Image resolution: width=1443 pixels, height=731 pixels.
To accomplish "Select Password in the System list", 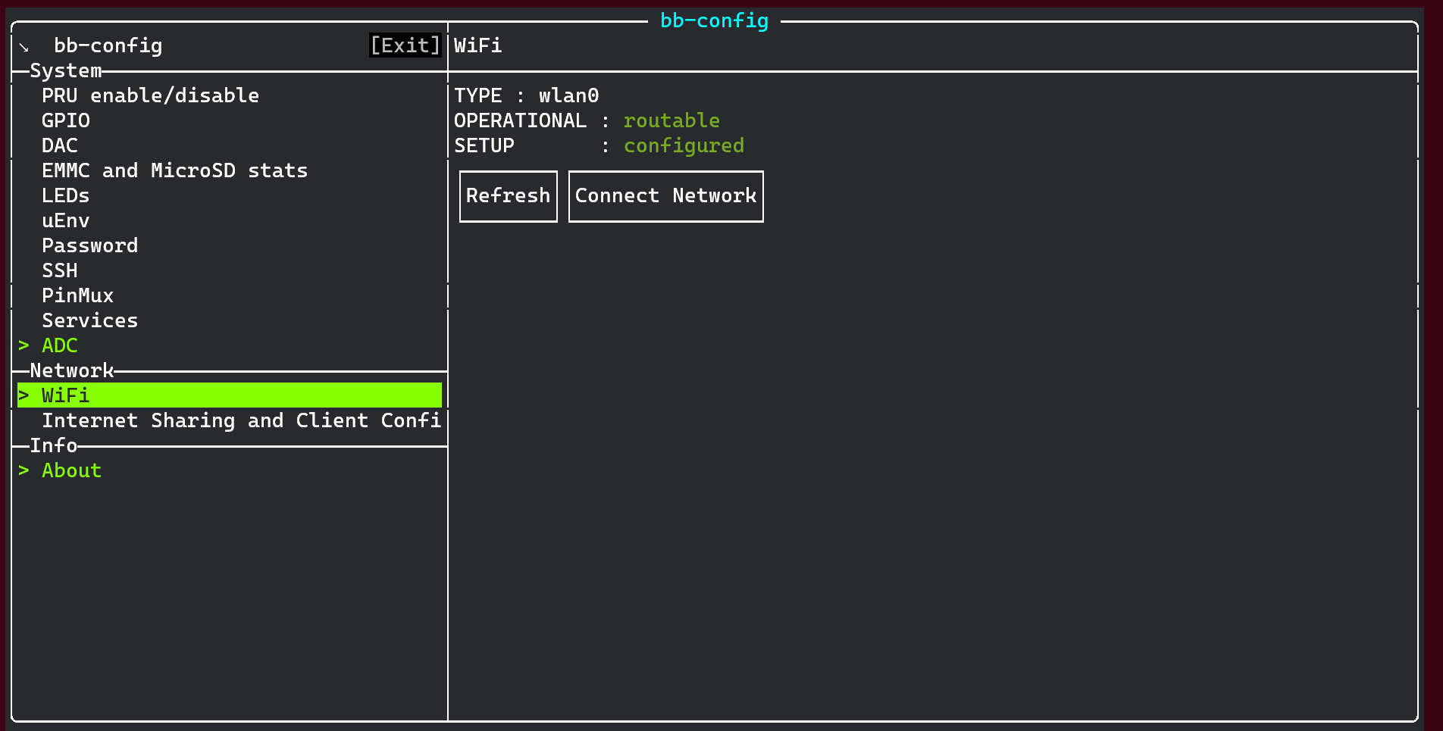I will tap(89, 245).
